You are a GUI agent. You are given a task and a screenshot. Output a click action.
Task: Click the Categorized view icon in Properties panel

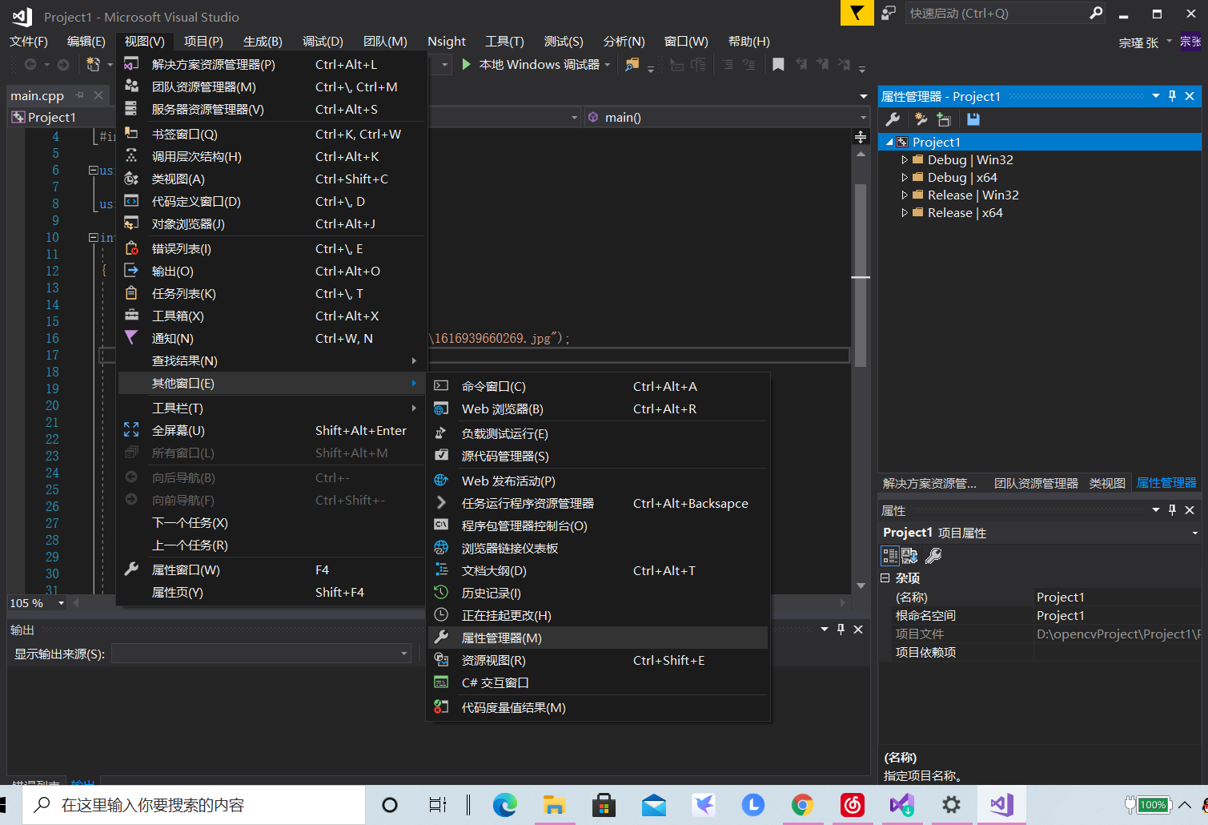(x=889, y=555)
